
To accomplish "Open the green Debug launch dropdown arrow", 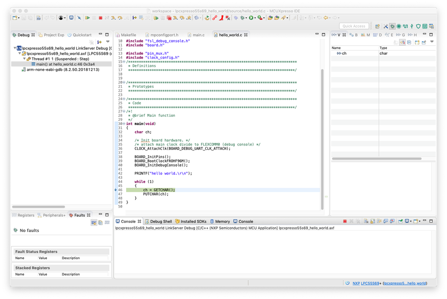I will click(246, 18).
